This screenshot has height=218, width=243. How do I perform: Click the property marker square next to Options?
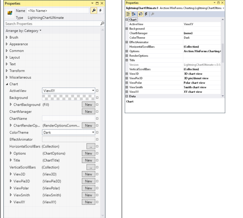click(x=97, y=153)
